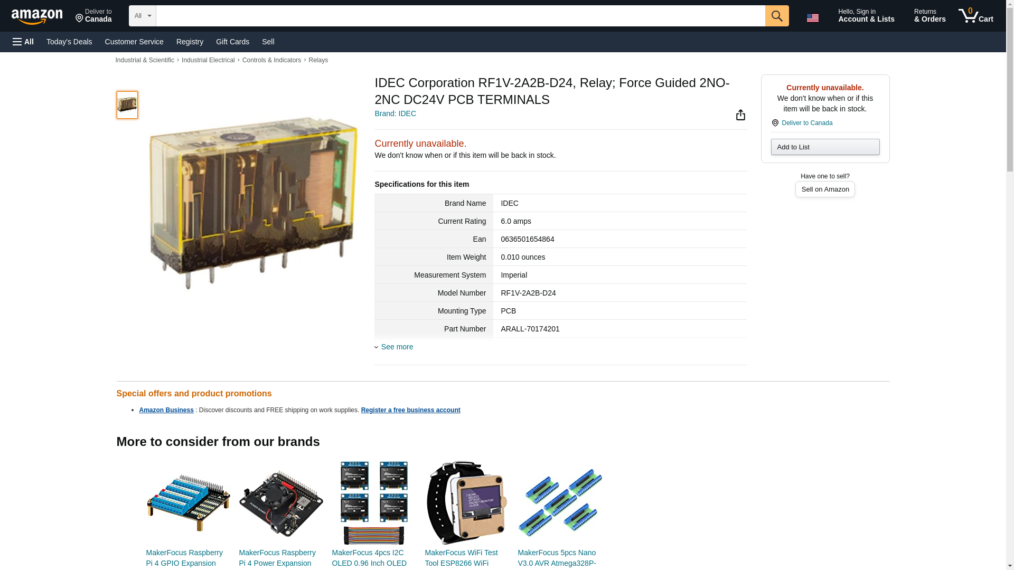Image resolution: width=1014 pixels, height=570 pixels.
Task: Open the Gift Cards nav item
Action: coord(232,42)
